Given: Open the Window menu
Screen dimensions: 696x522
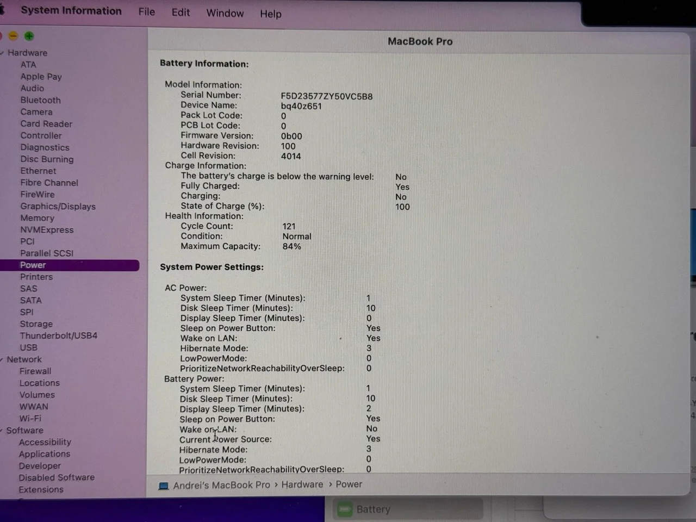Looking at the screenshot, I should [x=225, y=13].
